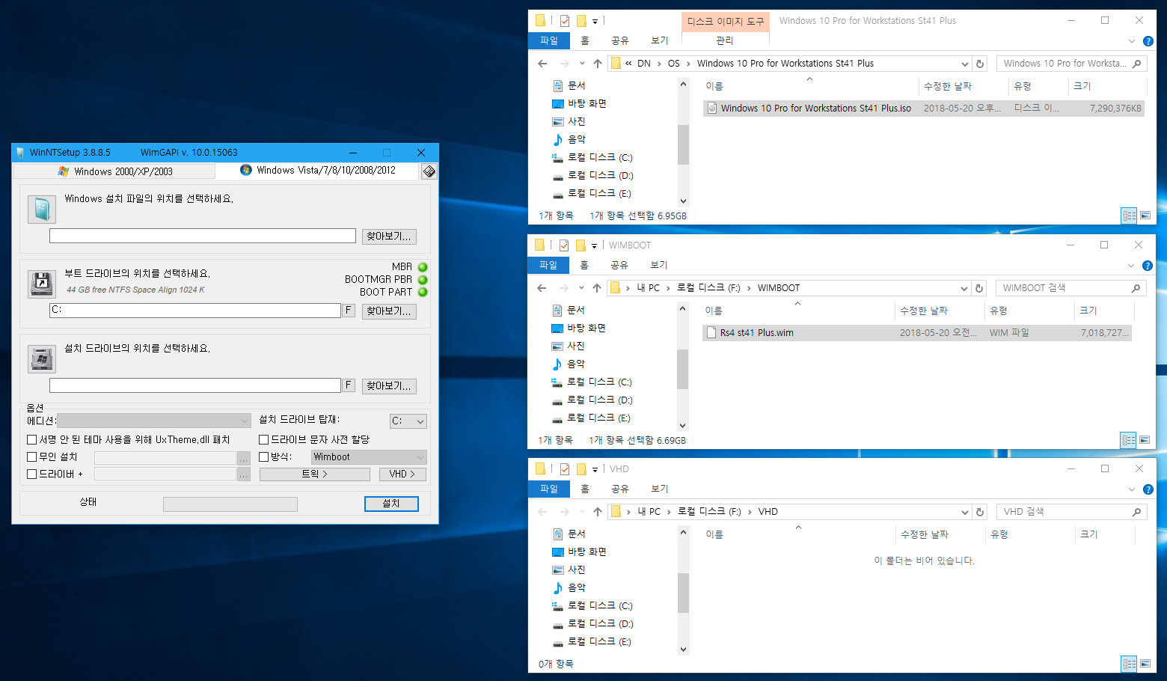Click the VHD 검색 search box

(1071, 512)
